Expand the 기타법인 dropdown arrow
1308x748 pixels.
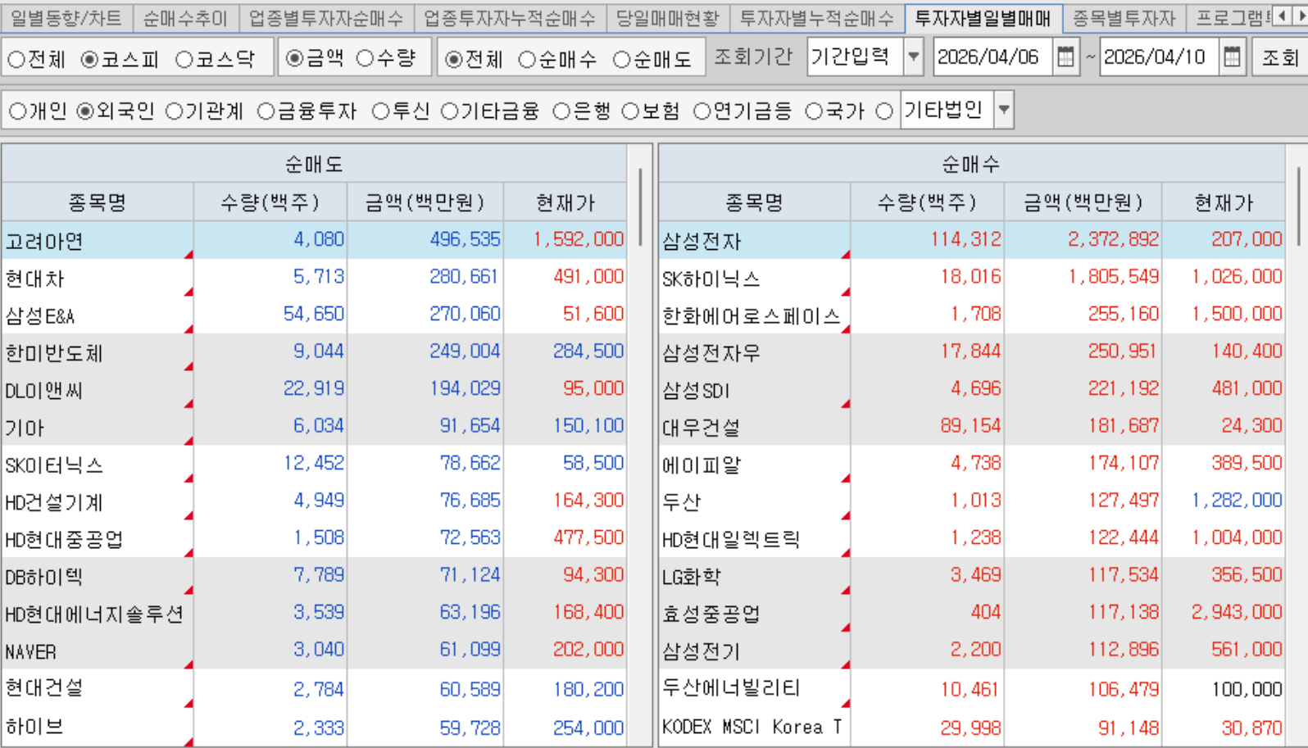[1004, 110]
